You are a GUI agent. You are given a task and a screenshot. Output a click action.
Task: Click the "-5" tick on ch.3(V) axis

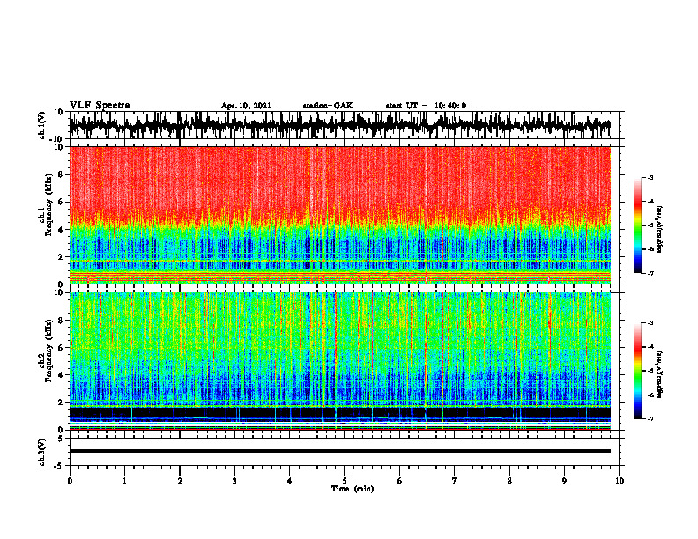click(59, 466)
